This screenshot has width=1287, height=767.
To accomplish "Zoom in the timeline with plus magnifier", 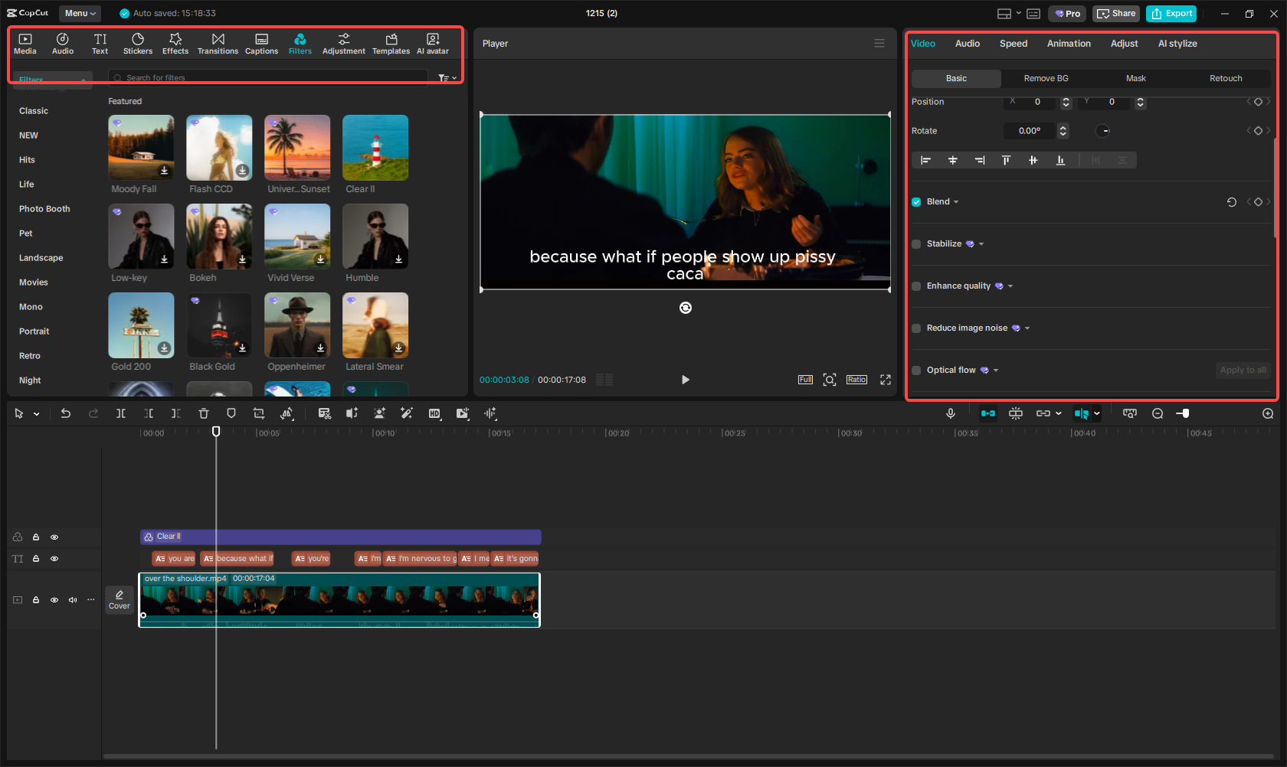I will [1268, 413].
